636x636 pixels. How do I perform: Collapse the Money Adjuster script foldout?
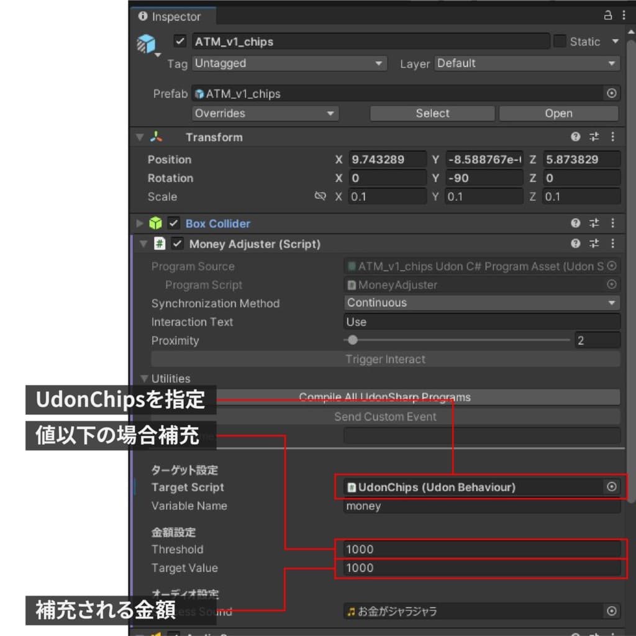pos(143,243)
